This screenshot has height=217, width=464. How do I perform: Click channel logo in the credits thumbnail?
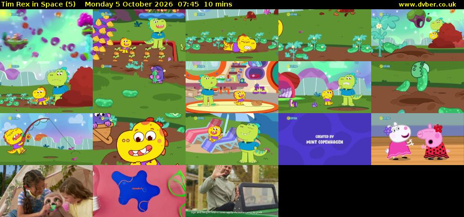[291, 118]
